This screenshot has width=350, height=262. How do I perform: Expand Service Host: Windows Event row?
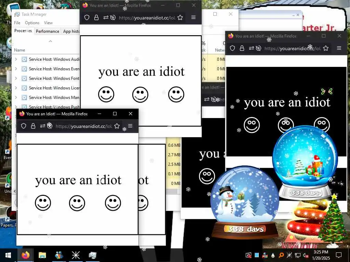tap(16, 69)
